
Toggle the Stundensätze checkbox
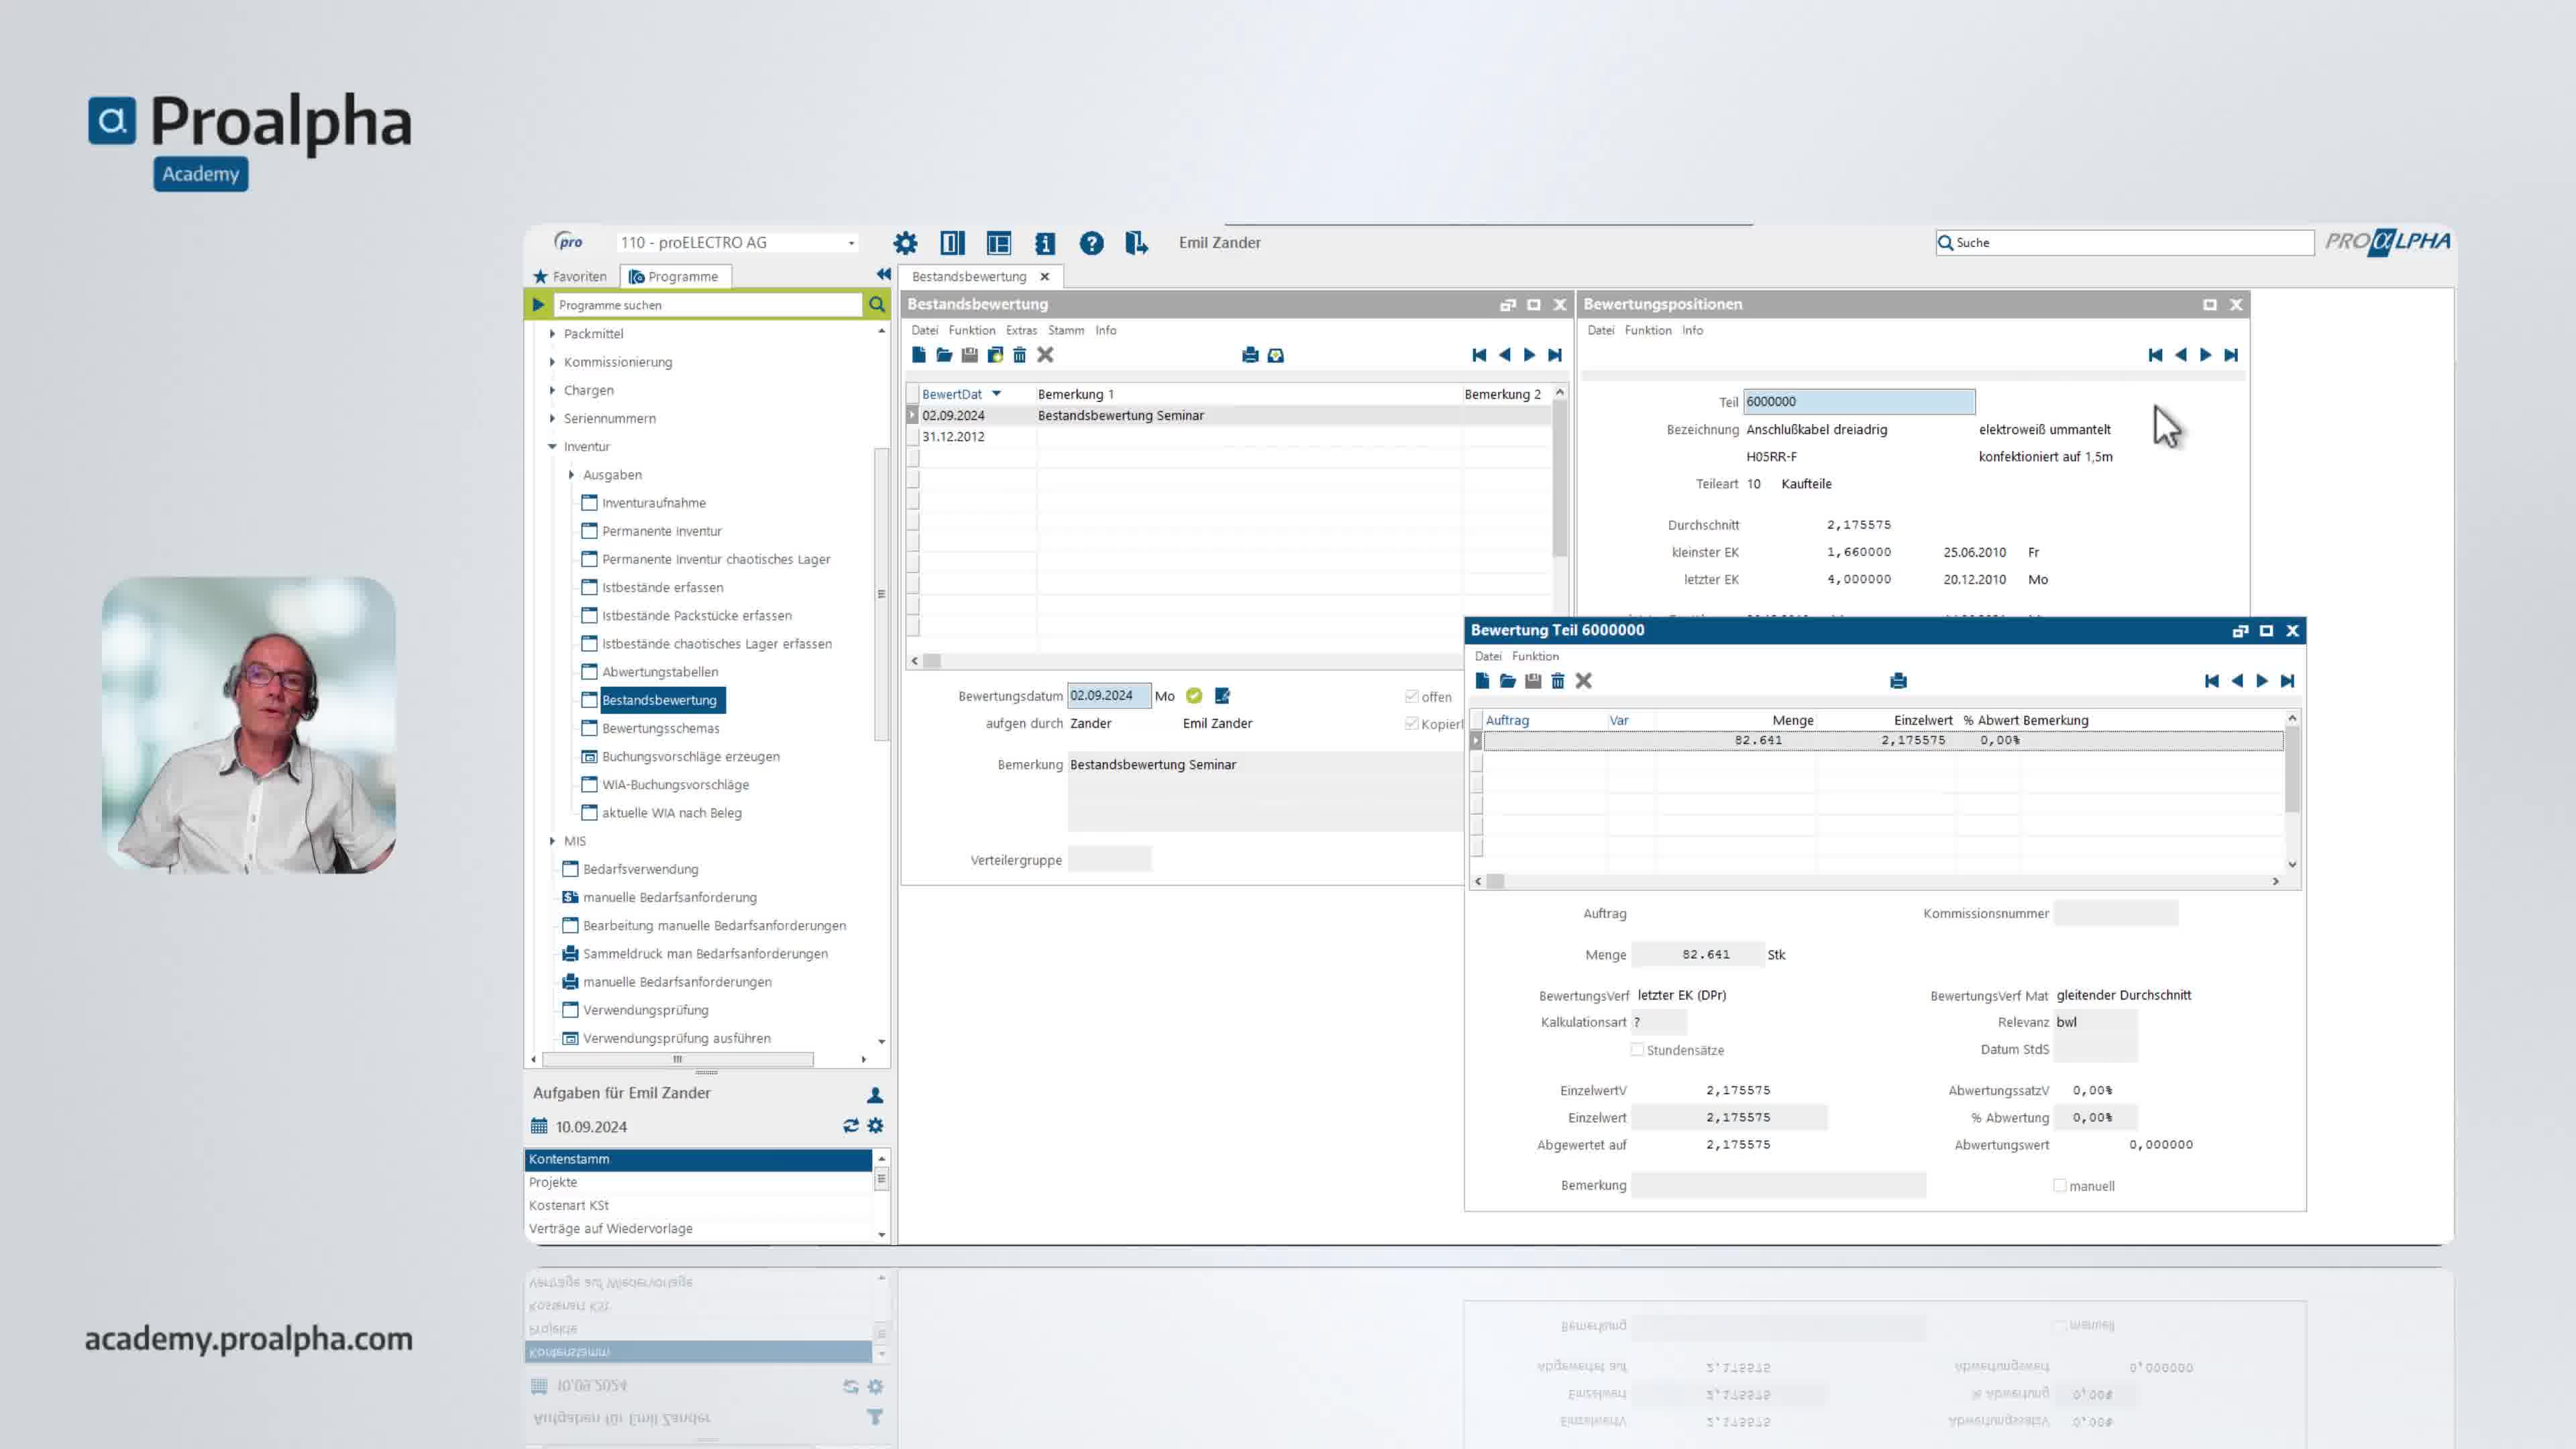point(1637,1050)
